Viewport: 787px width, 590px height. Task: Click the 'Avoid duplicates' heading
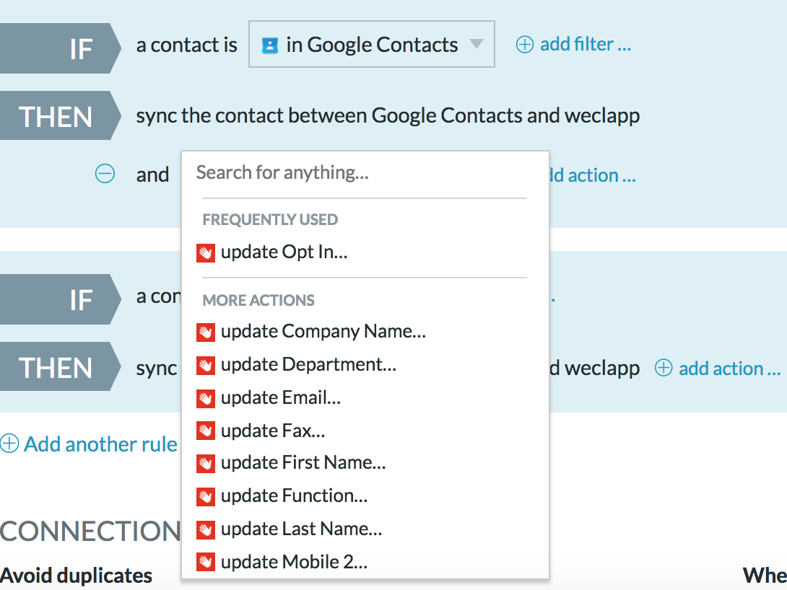76,576
